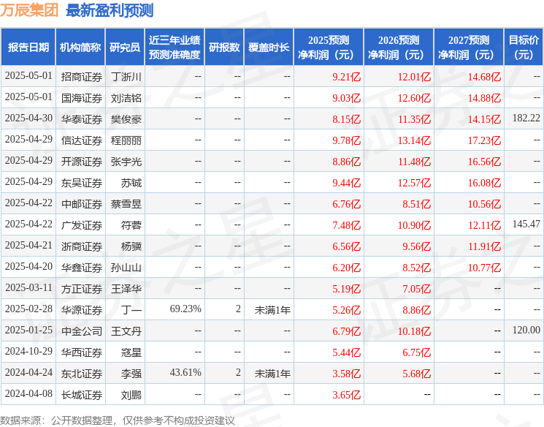Click 未满1年 in the 华源证券 row

[272, 310]
